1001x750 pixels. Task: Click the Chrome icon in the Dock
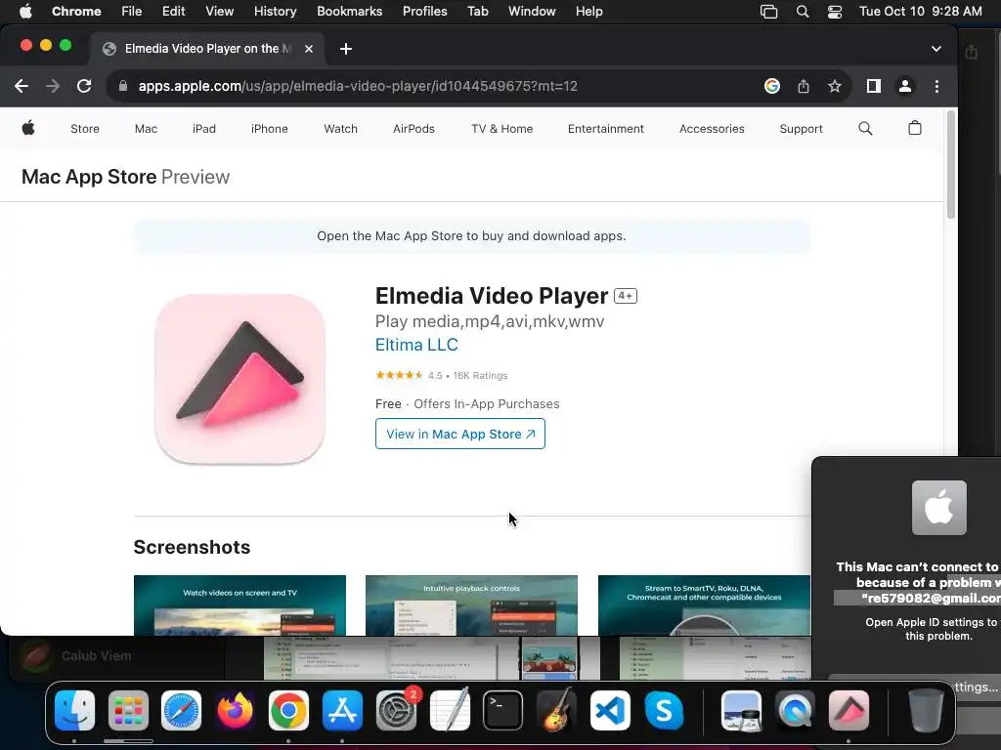click(288, 711)
